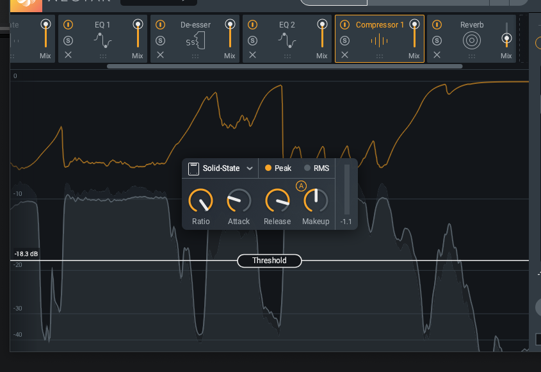
Task: Open the Reverb module icon
Action: [x=471, y=40]
